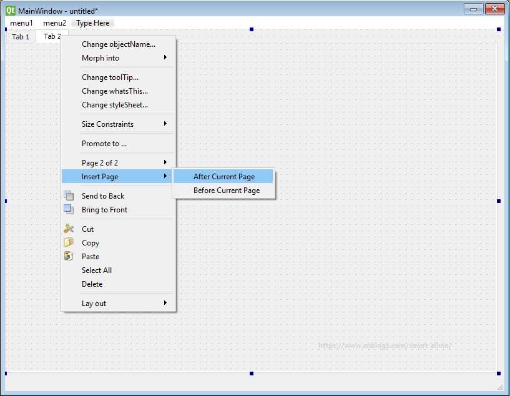Click the Type Here menu placeholder
Viewport: 510px width, 396px height.
92,23
